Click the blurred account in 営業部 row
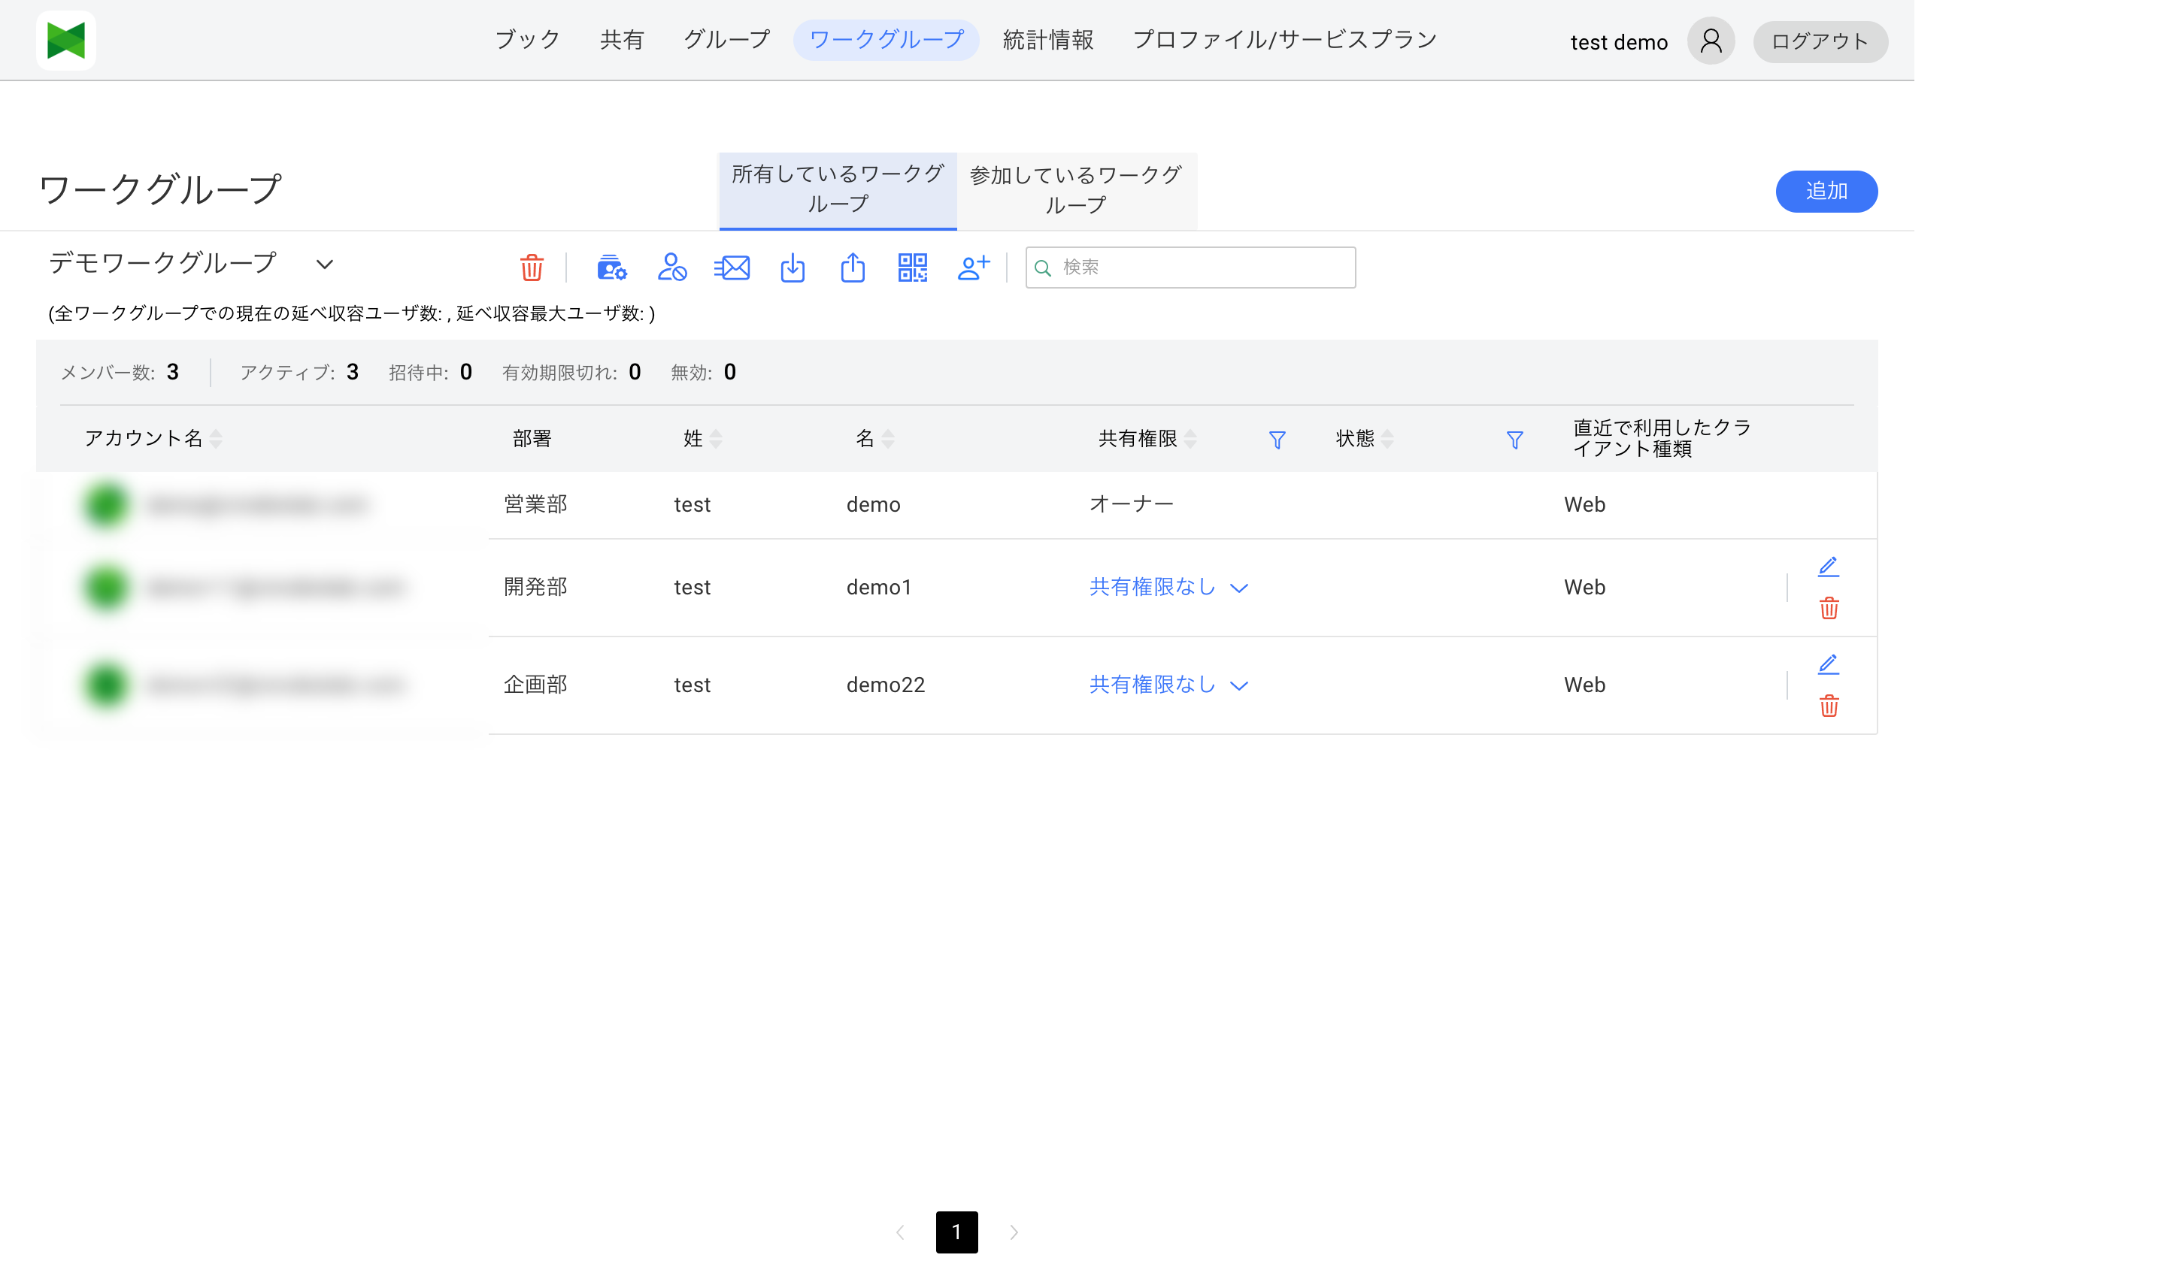The width and height of the screenshot is (2164, 1273). pyautogui.click(x=258, y=505)
